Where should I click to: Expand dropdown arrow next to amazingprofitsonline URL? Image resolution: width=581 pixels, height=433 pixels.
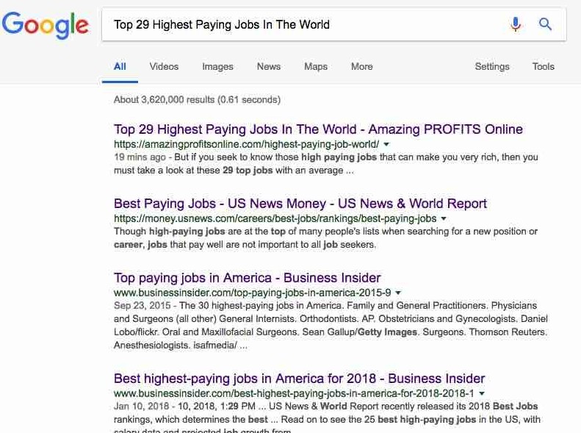386,144
